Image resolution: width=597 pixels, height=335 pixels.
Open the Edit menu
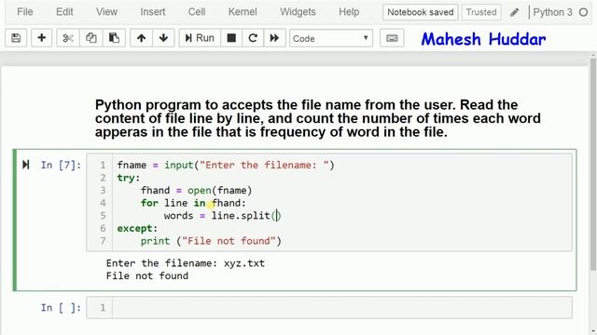(x=64, y=12)
